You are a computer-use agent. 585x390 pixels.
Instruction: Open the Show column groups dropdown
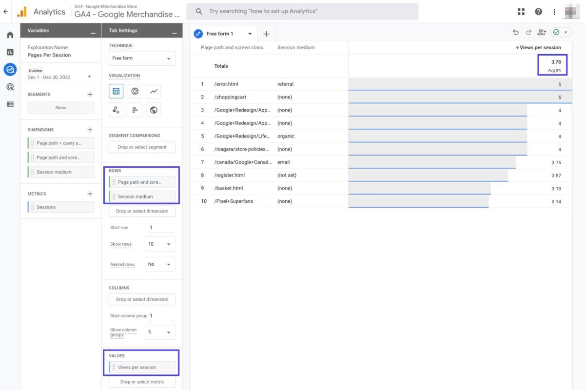160,332
